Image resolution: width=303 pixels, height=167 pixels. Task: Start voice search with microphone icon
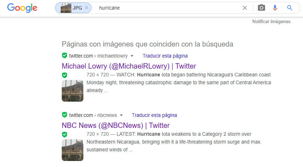tap(275, 8)
